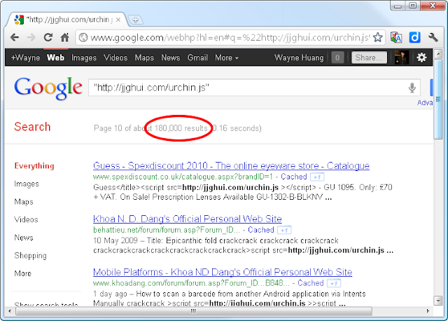Open a new tab
Screen dimensions: 448x321
click(x=135, y=20)
